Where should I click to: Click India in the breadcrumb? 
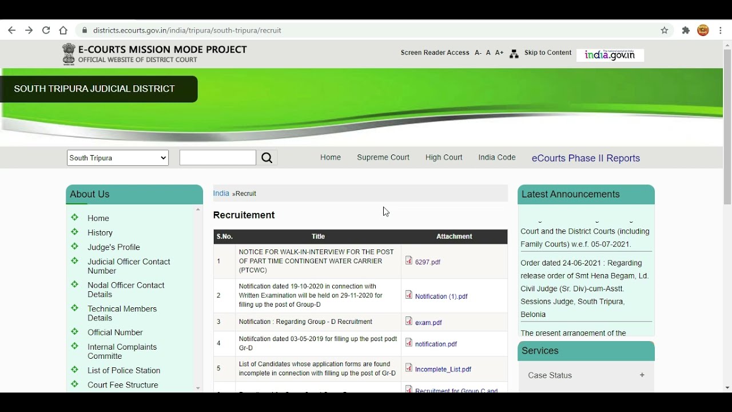pyautogui.click(x=221, y=193)
